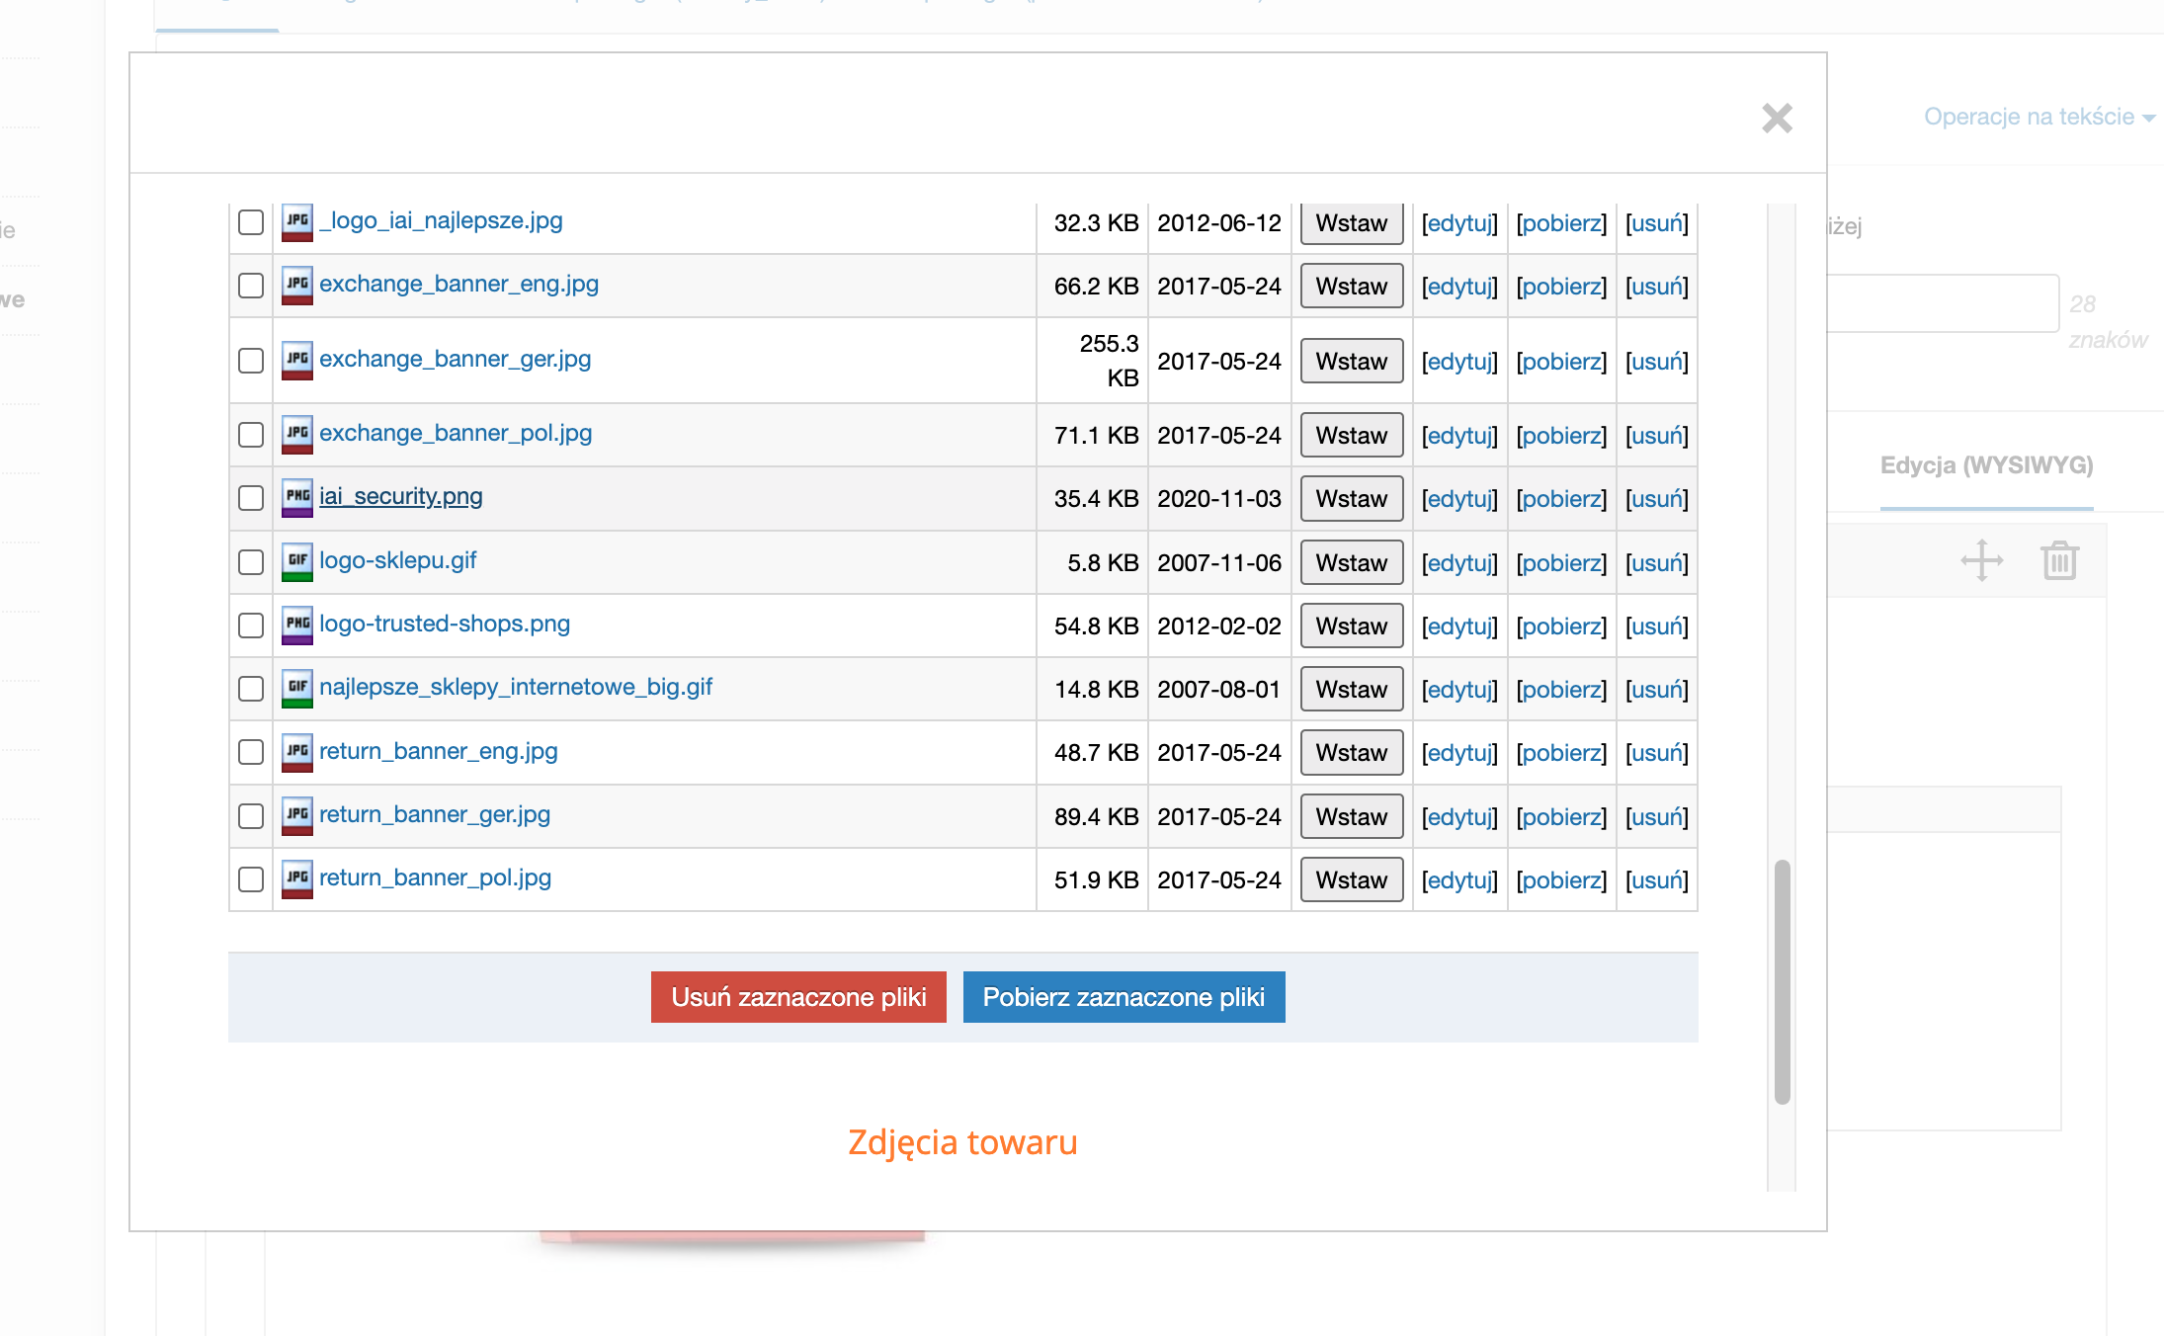
Task: Click the JPG icon of return_banner_eng.jpg
Action: tap(296, 753)
